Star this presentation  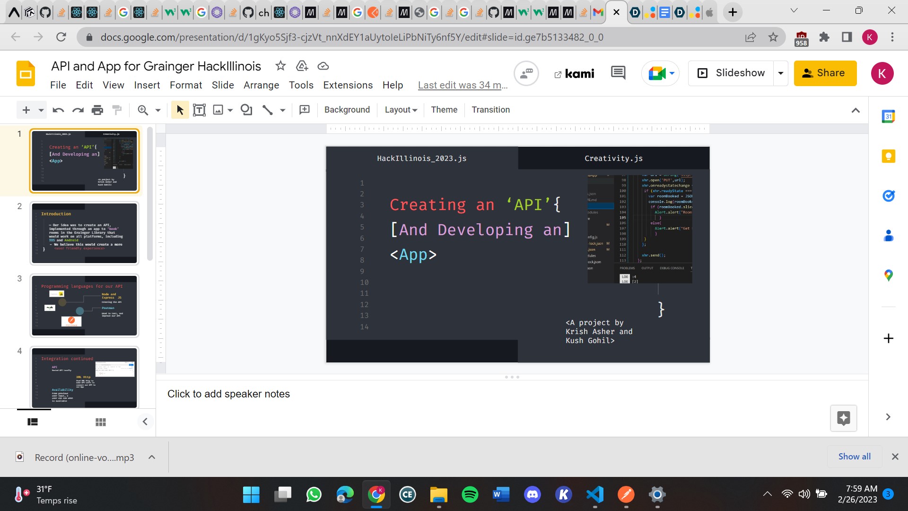tap(280, 66)
